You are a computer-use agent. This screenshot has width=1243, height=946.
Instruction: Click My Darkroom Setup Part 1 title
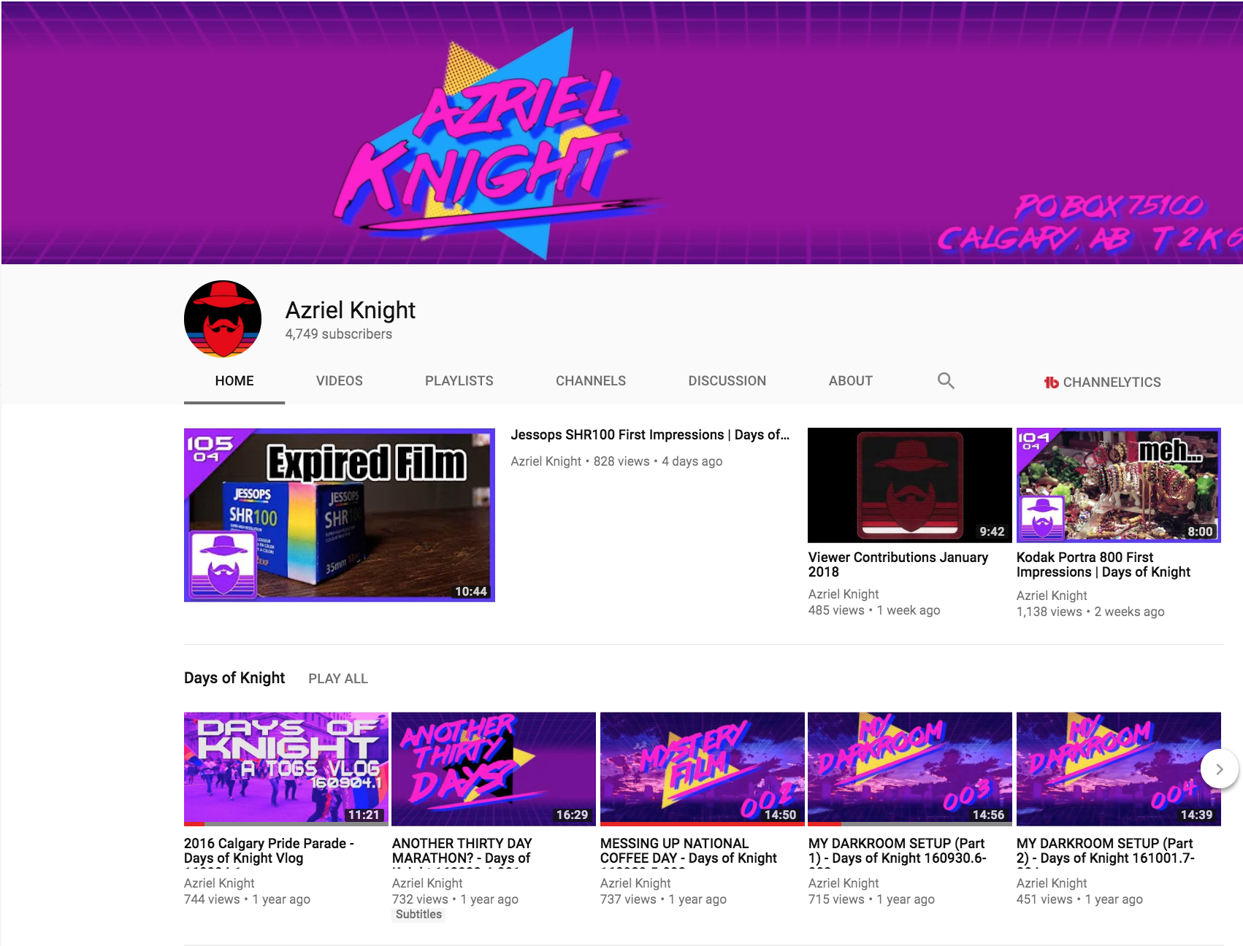(x=897, y=851)
